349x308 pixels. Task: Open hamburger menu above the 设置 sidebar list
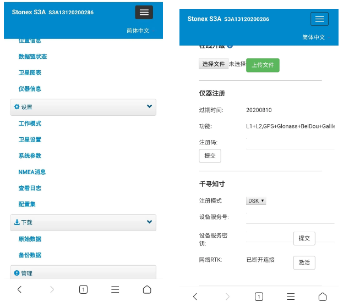point(144,13)
